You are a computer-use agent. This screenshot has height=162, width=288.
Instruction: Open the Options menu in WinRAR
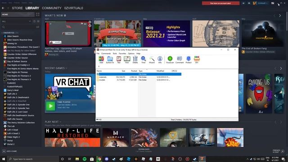[x=131, y=54]
